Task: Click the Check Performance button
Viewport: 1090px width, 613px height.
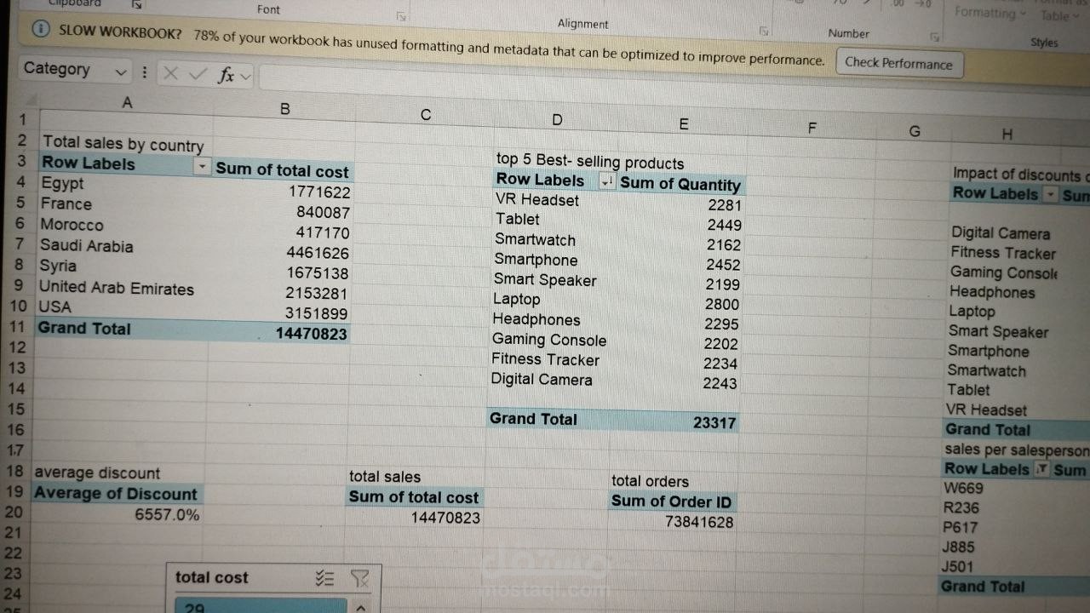Action: tap(898, 63)
